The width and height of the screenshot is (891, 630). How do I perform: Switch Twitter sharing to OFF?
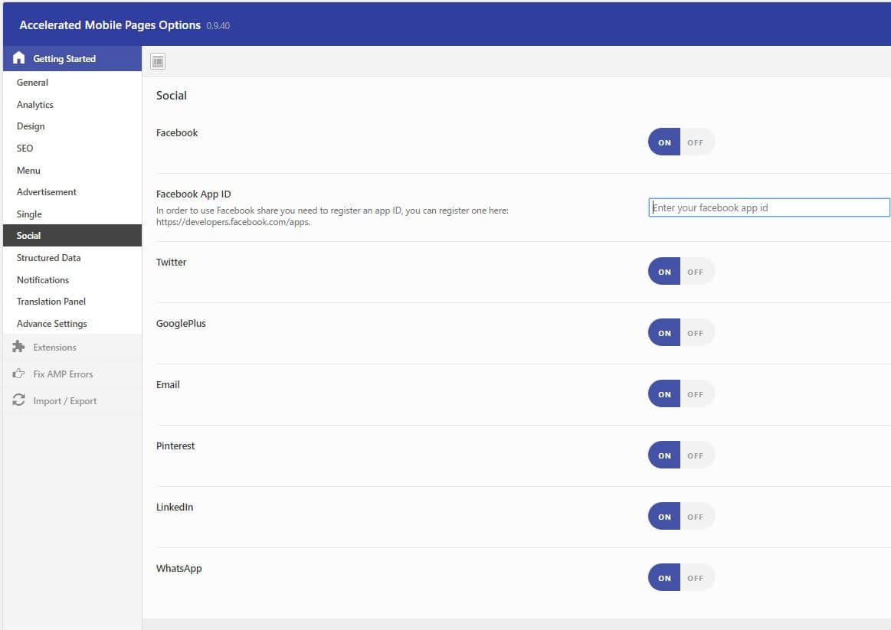coord(696,271)
